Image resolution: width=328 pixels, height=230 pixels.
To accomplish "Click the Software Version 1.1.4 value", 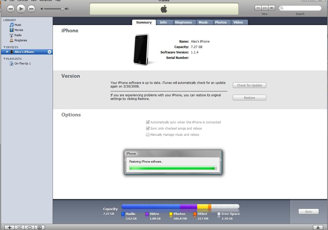I will click(195, 52).
